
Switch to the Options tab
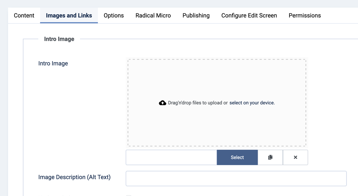tap(114, 16)
